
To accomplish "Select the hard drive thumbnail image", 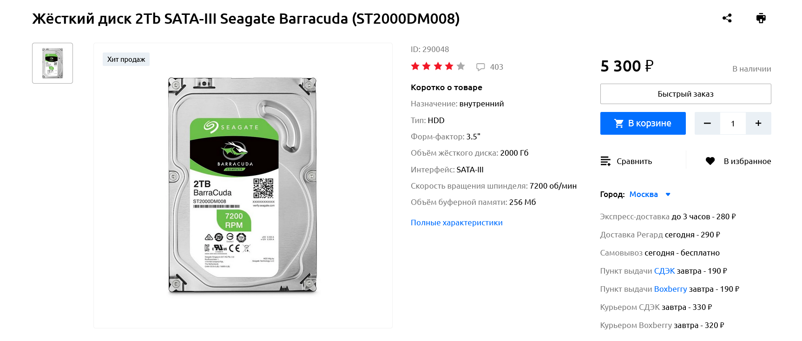I will pos(53,63).
